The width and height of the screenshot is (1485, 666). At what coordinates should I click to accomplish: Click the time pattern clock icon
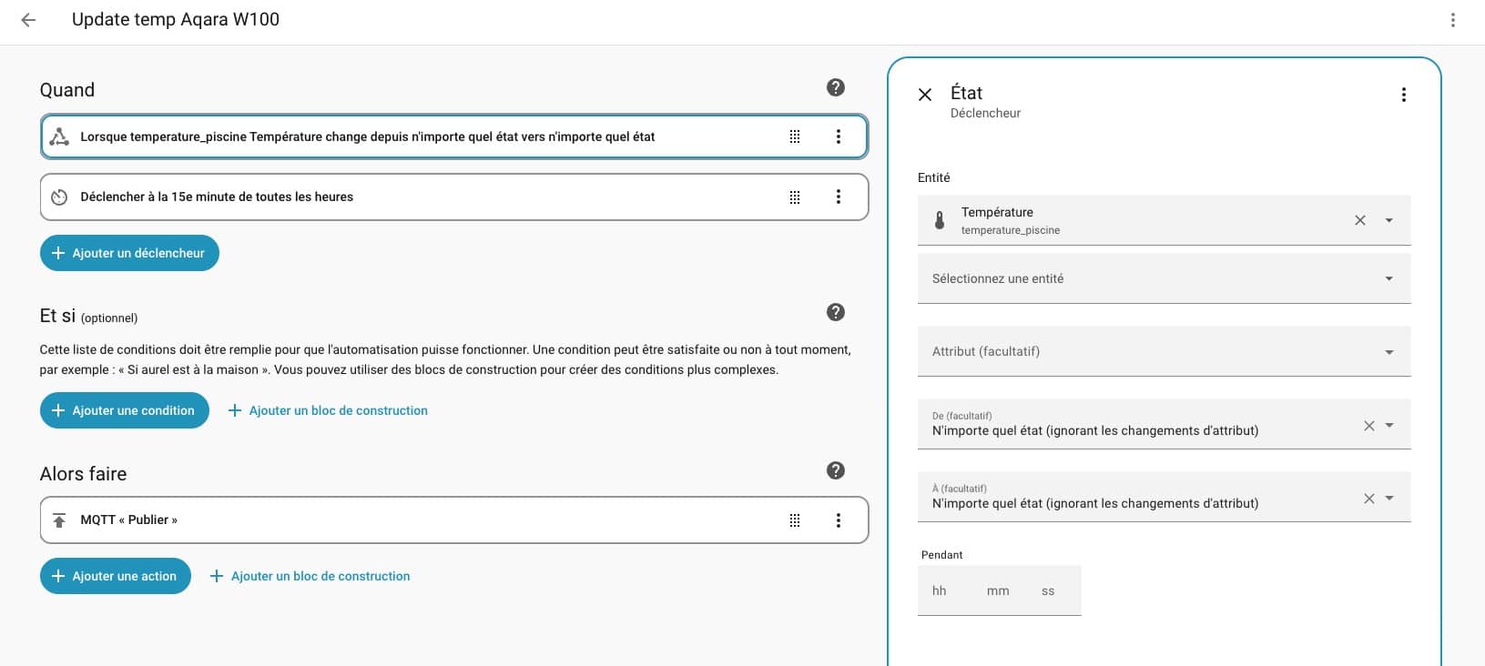59,197
